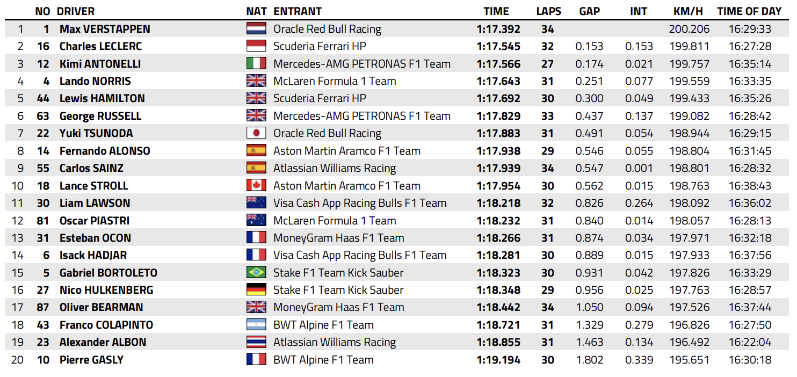Click the Italian flag for Kimi Antonelli

pyautogui.click(x=256, y=64)
